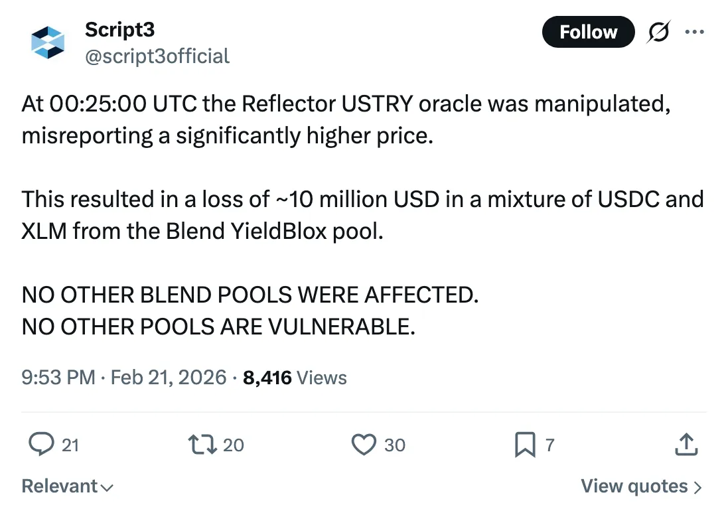
Task: Click the repost arrows icon
Action: [x=202, y=444]
